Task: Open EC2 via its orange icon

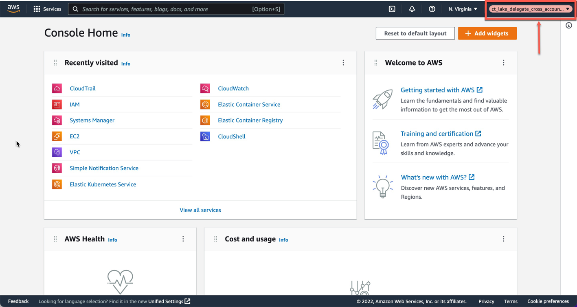Action: [57, 136]
